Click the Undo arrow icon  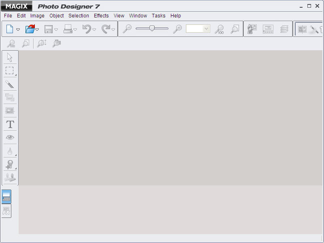(x=87, y=29)
